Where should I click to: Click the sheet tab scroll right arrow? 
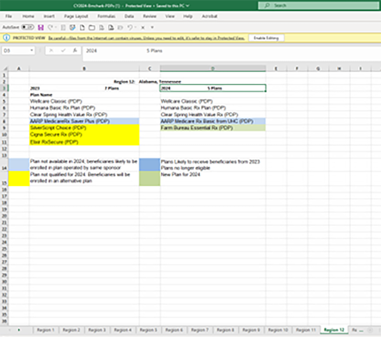[19, 330]
